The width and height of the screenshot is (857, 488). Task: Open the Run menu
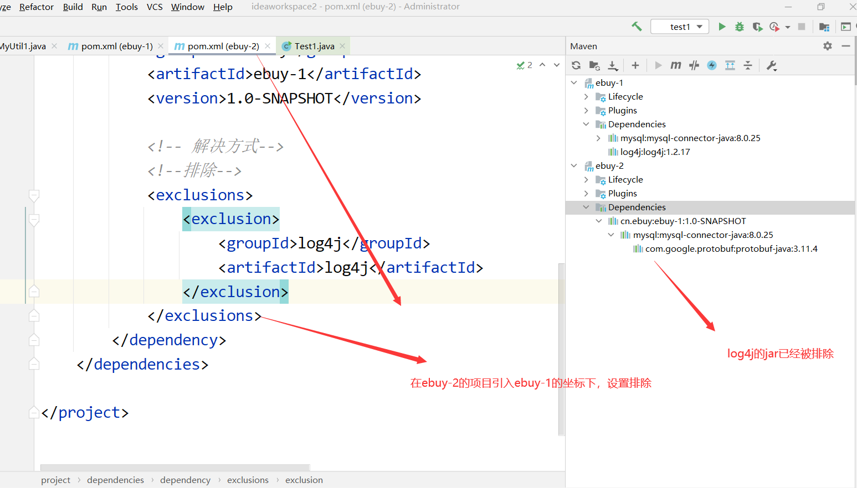coord(99,7)
